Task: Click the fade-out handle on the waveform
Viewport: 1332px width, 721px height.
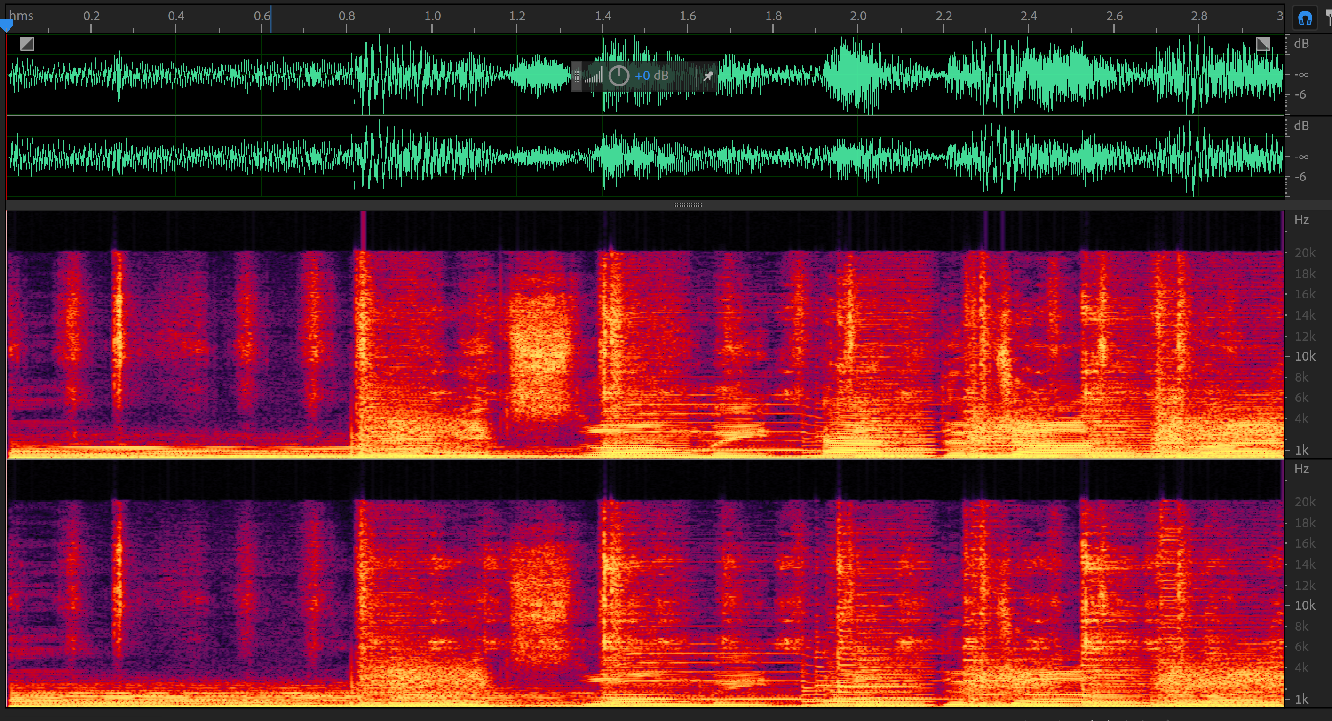Action: click(1263, 44)
